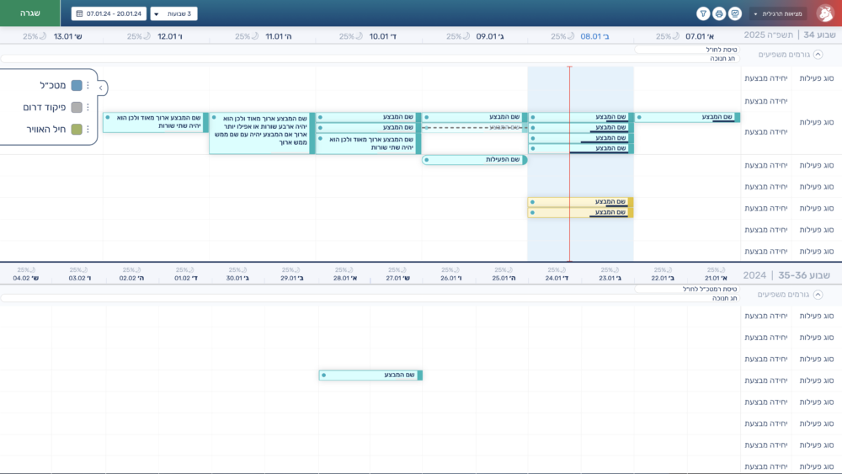The image size is (842, 474).
Task: Open the filter funnel icon
Action: coord(703,13)
